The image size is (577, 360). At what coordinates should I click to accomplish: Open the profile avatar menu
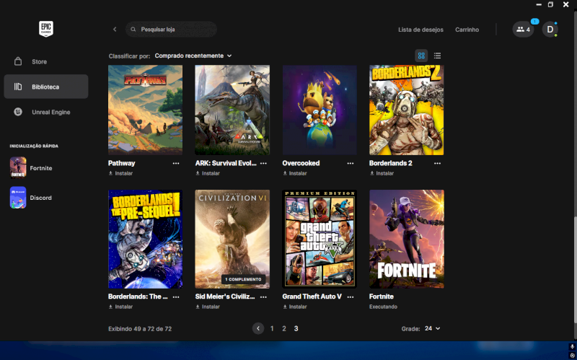pos(550,30)
